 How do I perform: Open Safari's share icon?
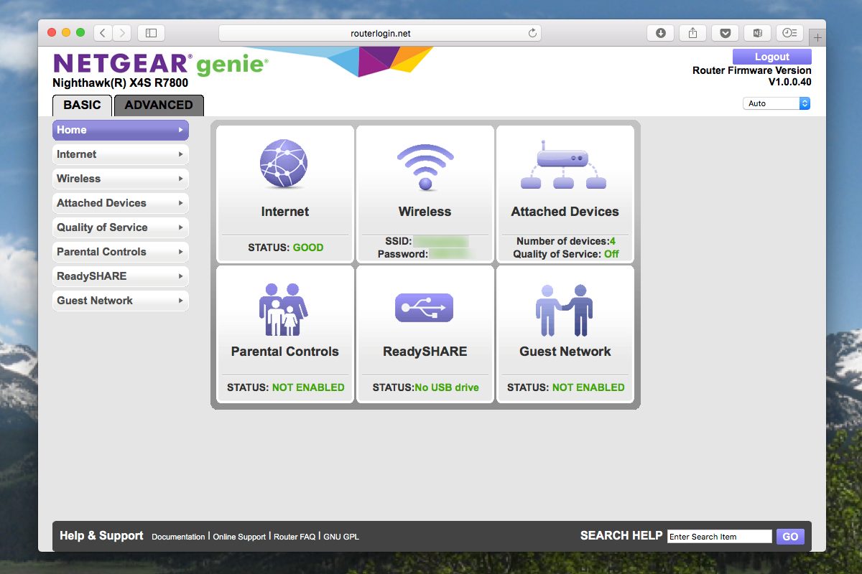pyautogui.click(x=693, y=33)
